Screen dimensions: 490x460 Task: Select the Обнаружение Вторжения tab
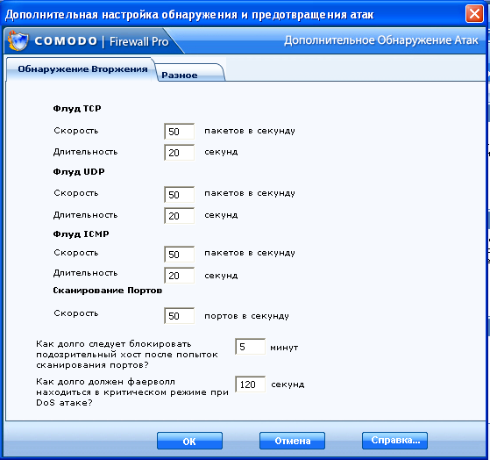pos(81,69)
